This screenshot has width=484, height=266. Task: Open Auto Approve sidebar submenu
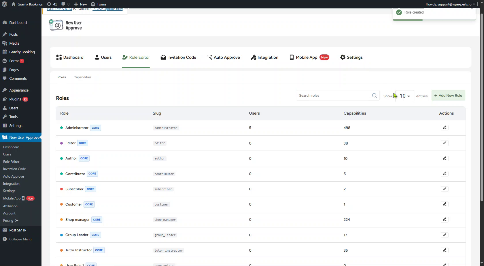(x=13, y=176)
